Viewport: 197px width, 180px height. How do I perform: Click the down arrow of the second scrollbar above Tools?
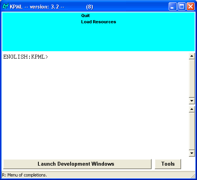[x=192, y=153]
